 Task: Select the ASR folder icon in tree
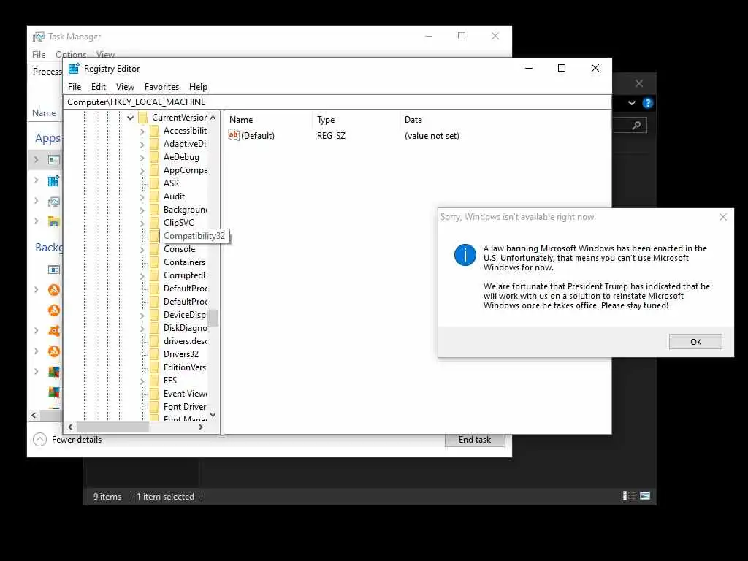click(154, 183)
